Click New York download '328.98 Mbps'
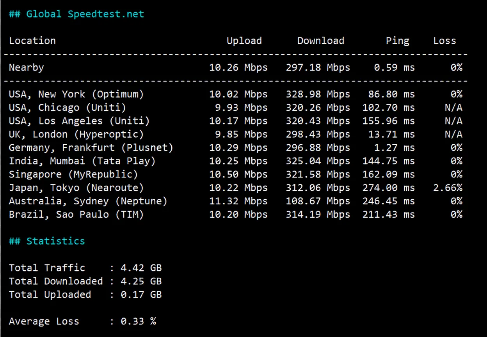The width and height of the screenshot is (487, 337). [x=318, y=94]
